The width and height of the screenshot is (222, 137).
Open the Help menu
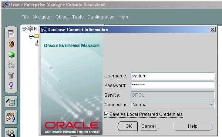pyautogui.click(x=123, y=17)
